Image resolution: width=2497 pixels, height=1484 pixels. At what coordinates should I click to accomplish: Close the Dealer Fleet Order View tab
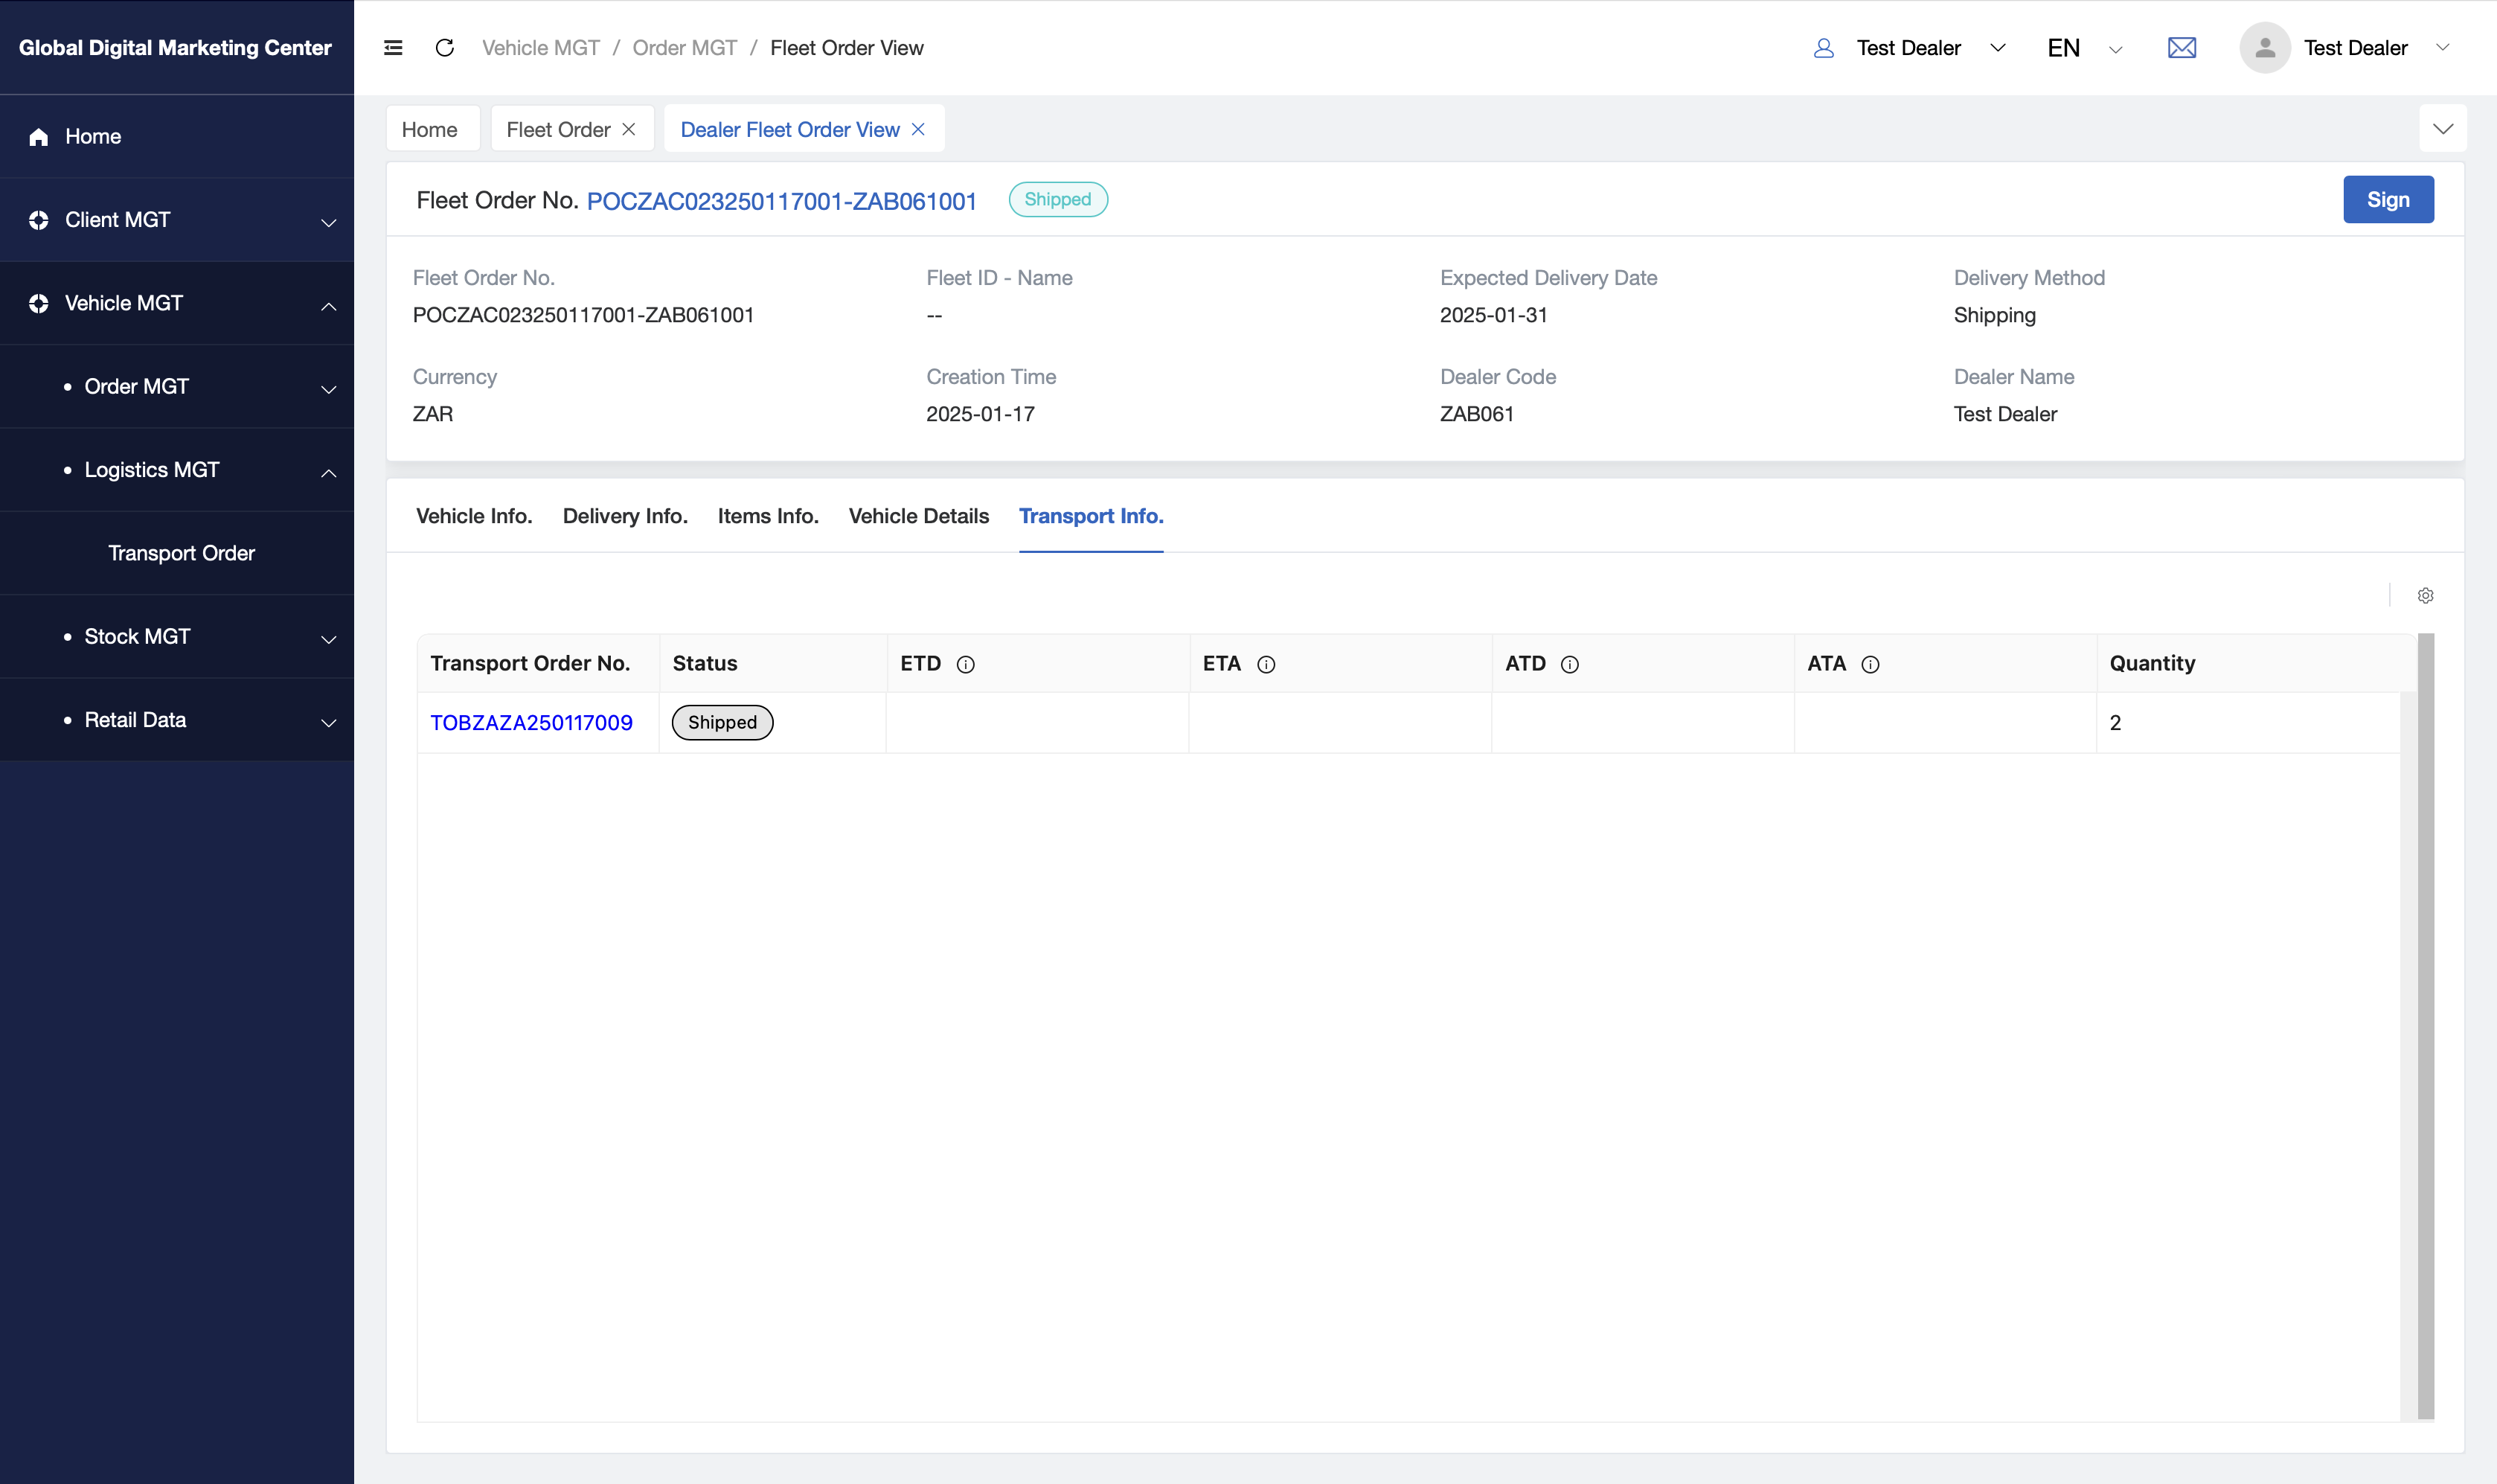click(x=917, y=129)
